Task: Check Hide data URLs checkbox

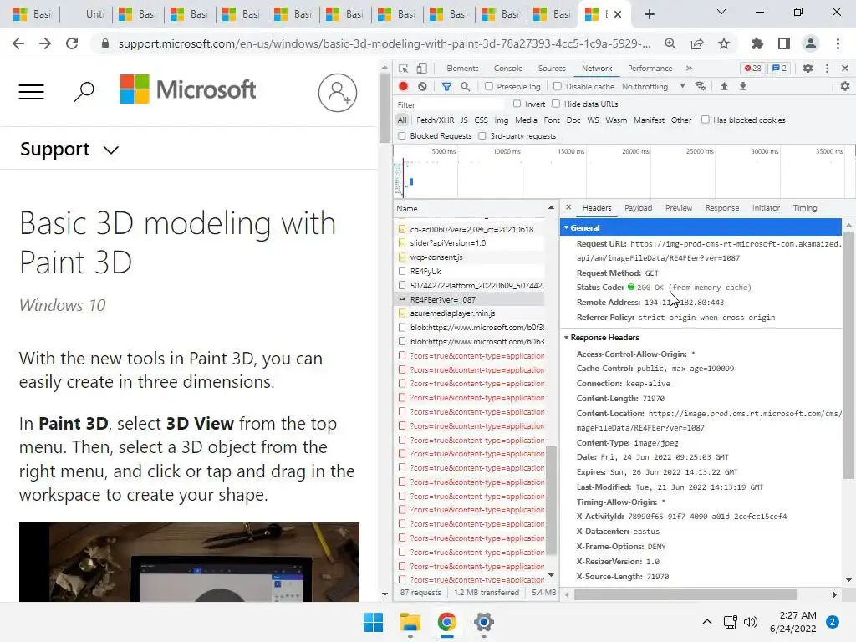Action: tap(556, 104)
